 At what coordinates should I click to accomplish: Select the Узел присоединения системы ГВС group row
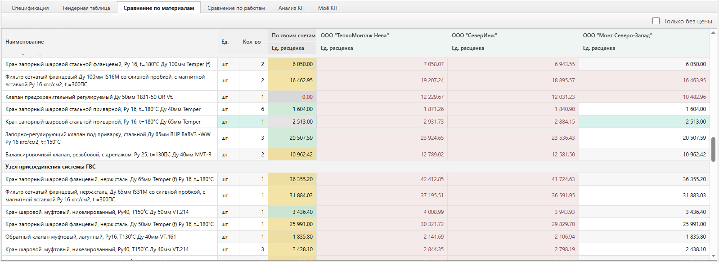[x=355, y=167]
